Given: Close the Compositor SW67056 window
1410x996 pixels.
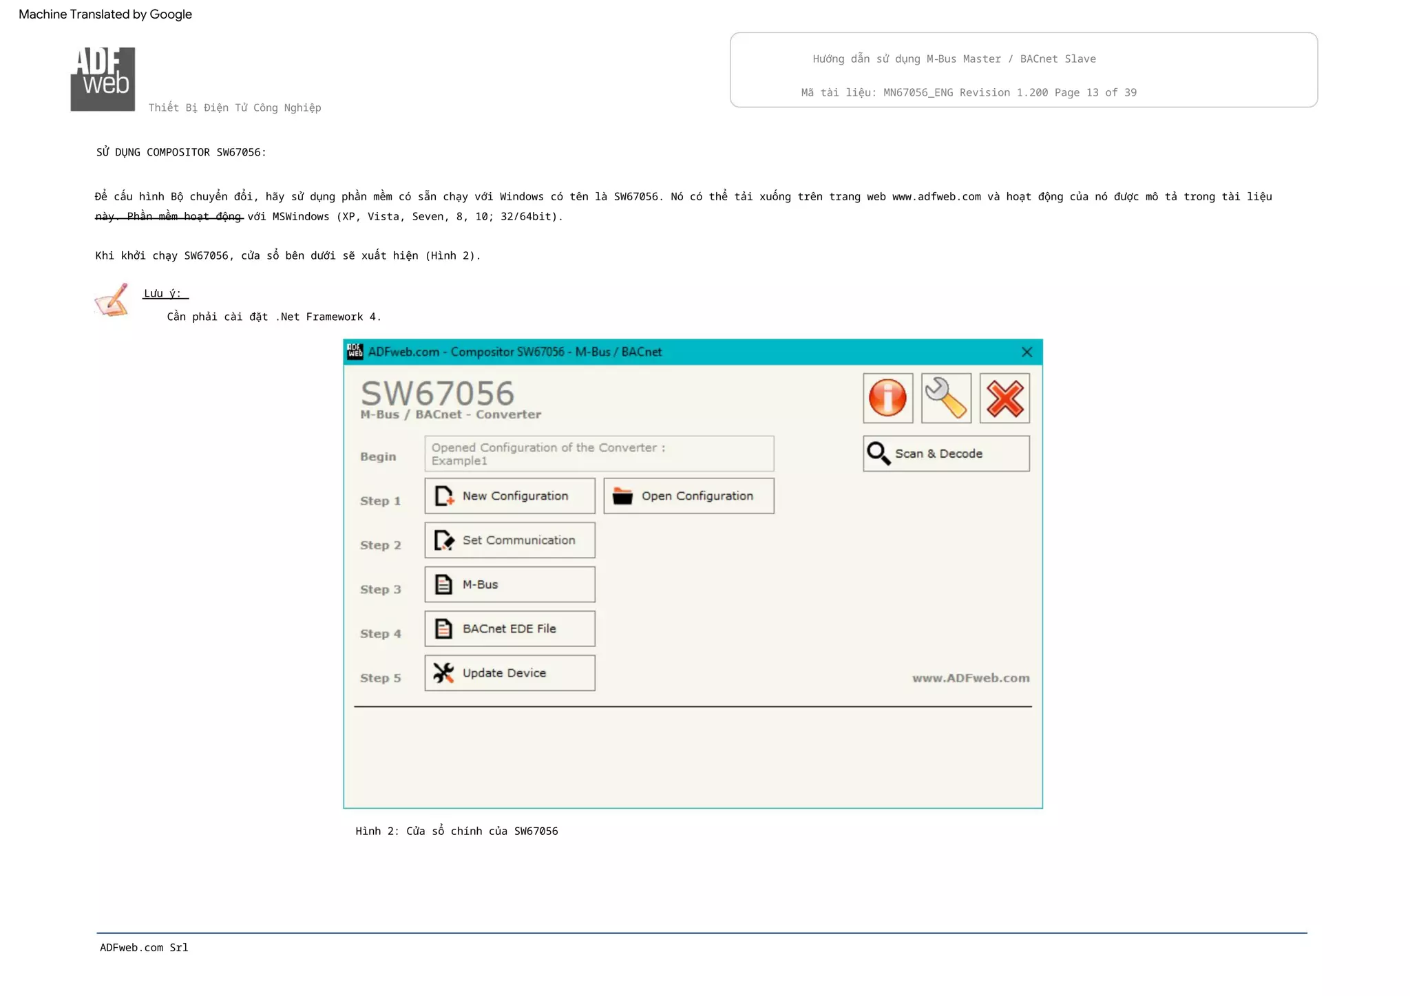Looking at the screenshot, I should [1027, 352].
